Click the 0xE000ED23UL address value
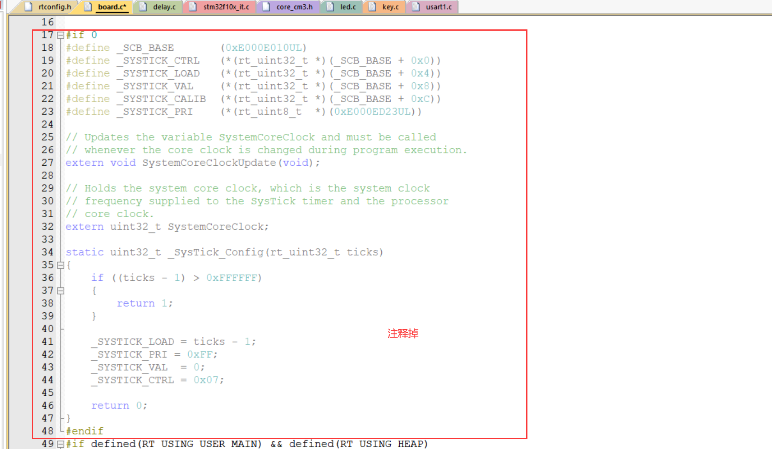The image size is (772, 449). 372,112
